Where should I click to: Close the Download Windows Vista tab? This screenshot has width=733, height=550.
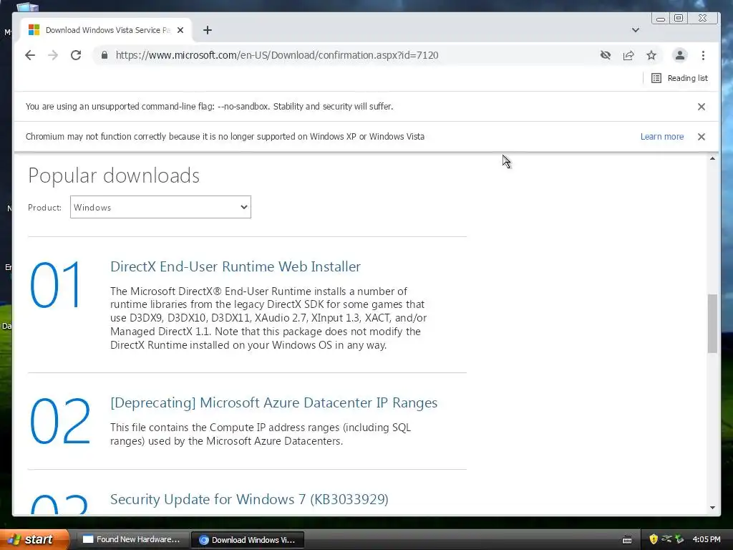tap(180, 30)
